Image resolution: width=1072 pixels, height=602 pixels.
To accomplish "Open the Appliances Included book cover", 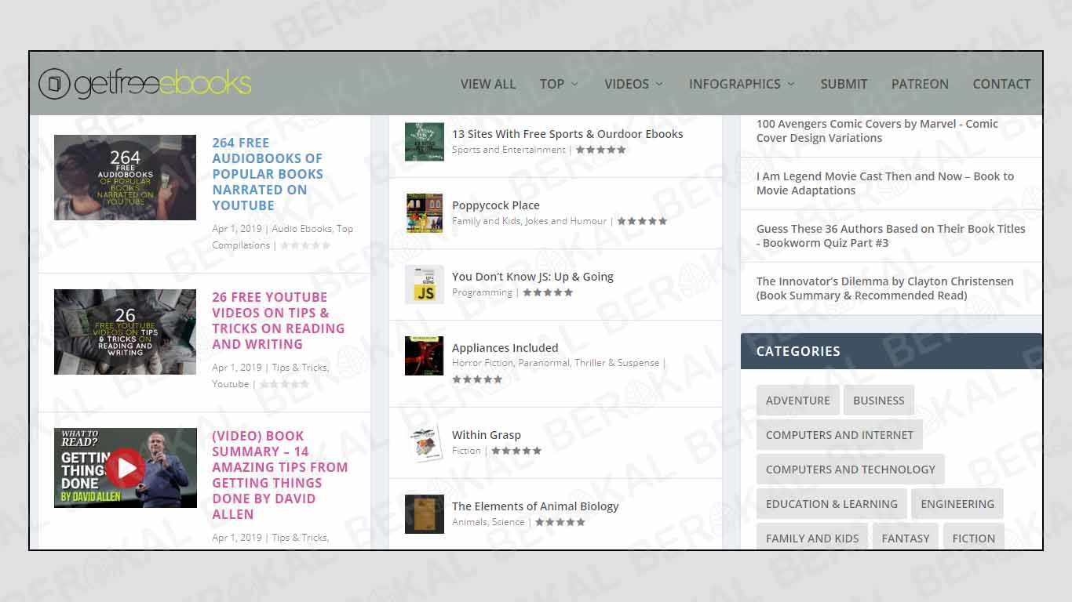I will 425,356.
